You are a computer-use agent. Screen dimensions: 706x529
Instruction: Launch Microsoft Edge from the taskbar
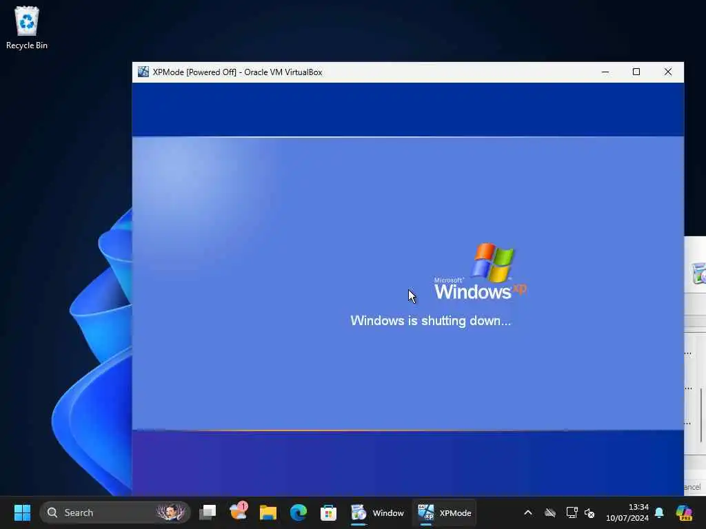coord(298,512)
